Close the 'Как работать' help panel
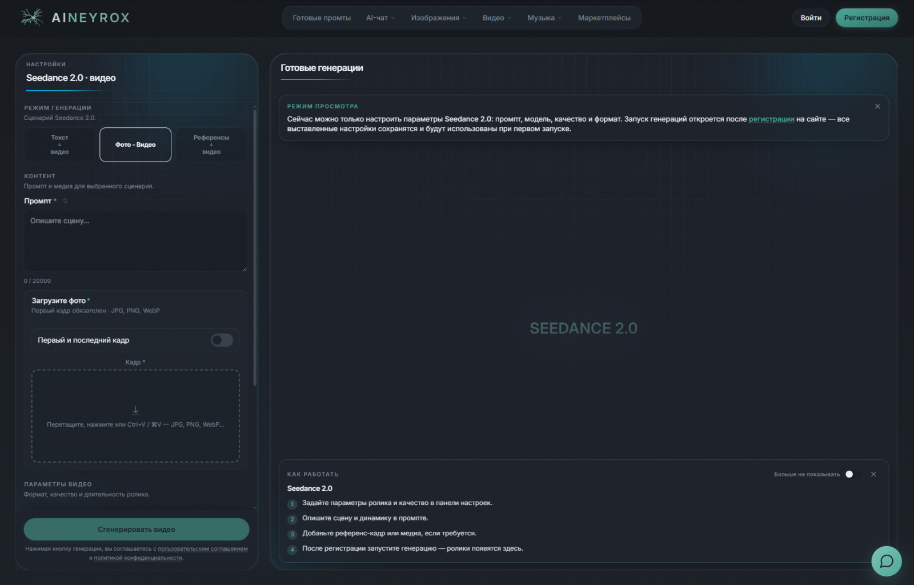Screen dimensions: 914x585 (x=873, y=474)
